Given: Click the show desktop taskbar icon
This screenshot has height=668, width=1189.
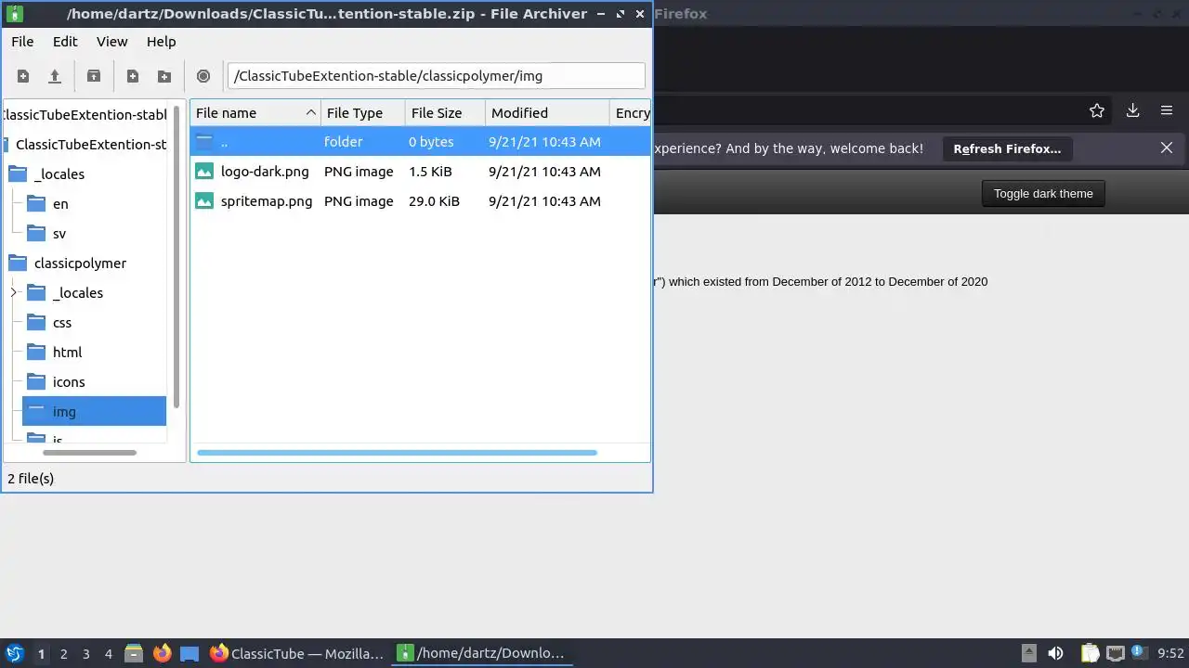Looking at the screenshot, I should 189,653.
